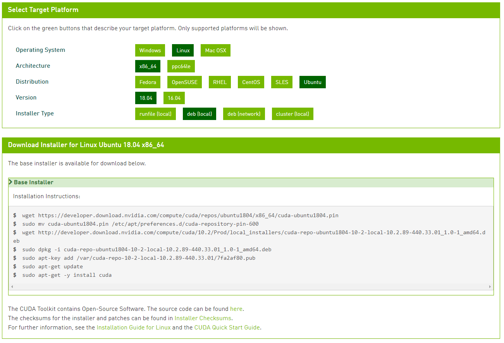Viewport: 504px width, 343px height.
Task: Pick Ubuntu version 18.04
Action: click(x=146, y=98)
